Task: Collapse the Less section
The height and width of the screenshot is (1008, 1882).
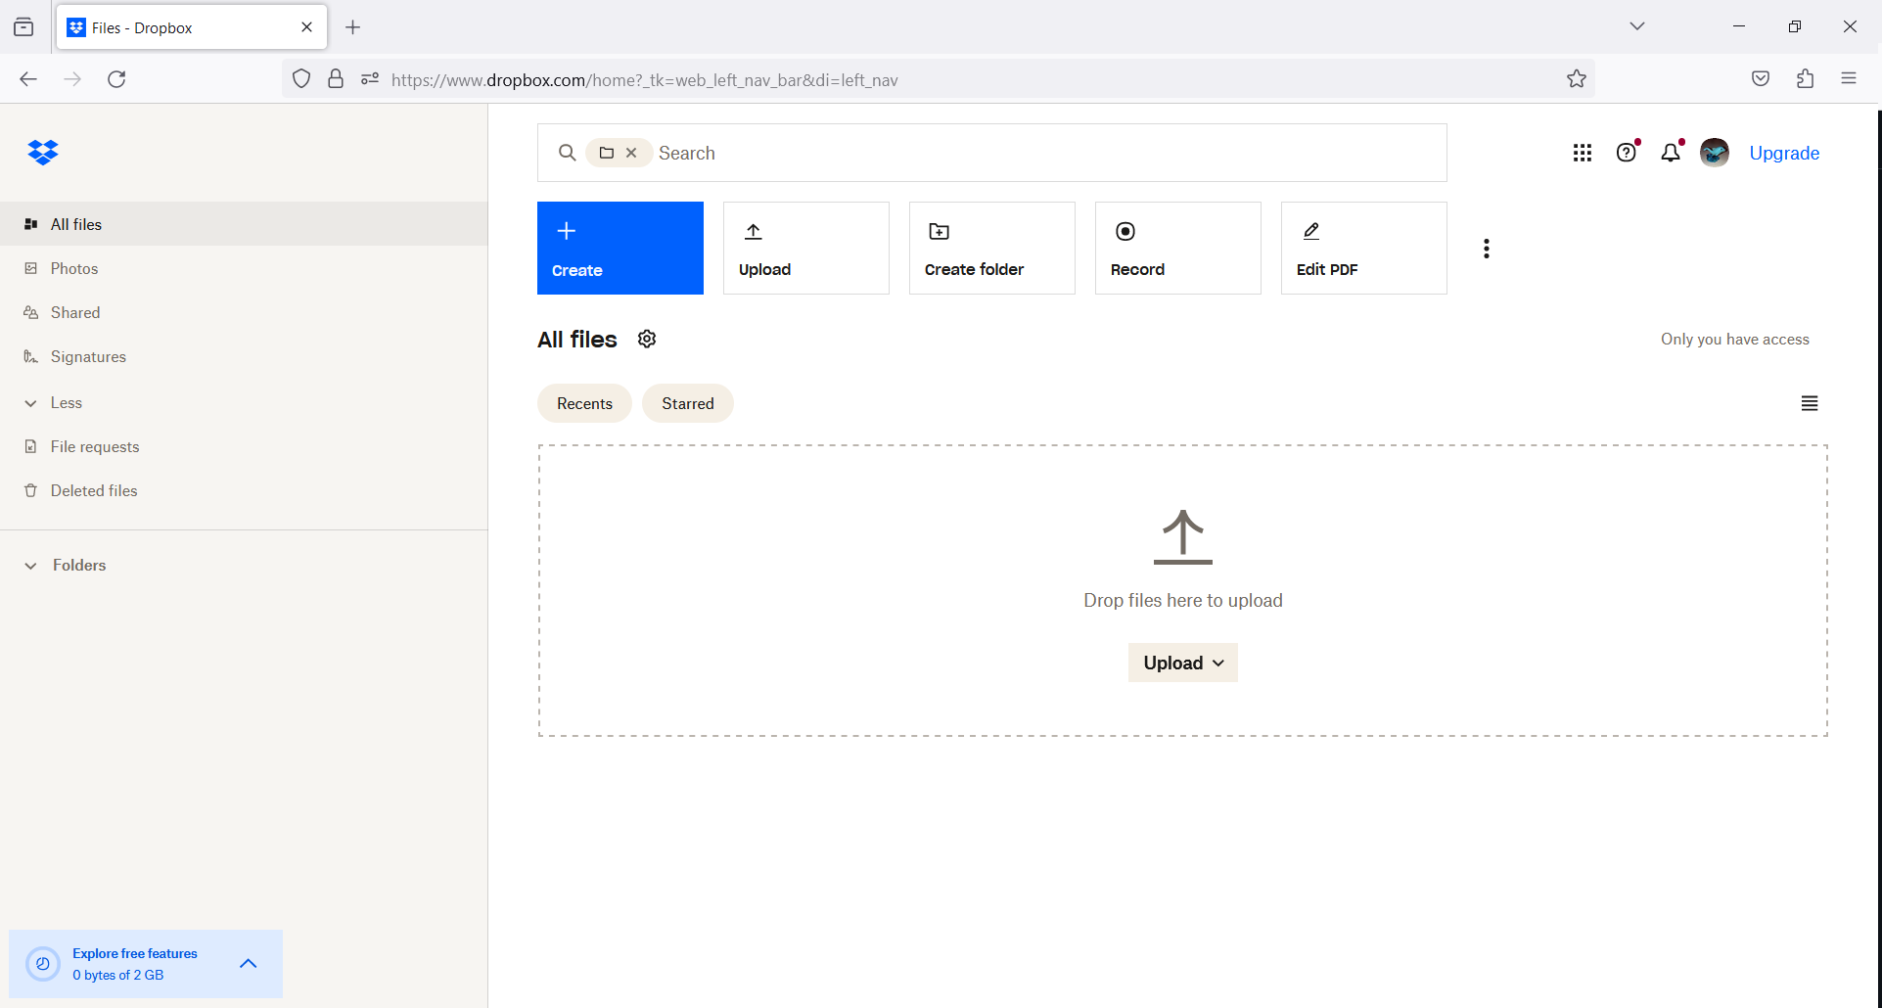Action: click(30, 402)
